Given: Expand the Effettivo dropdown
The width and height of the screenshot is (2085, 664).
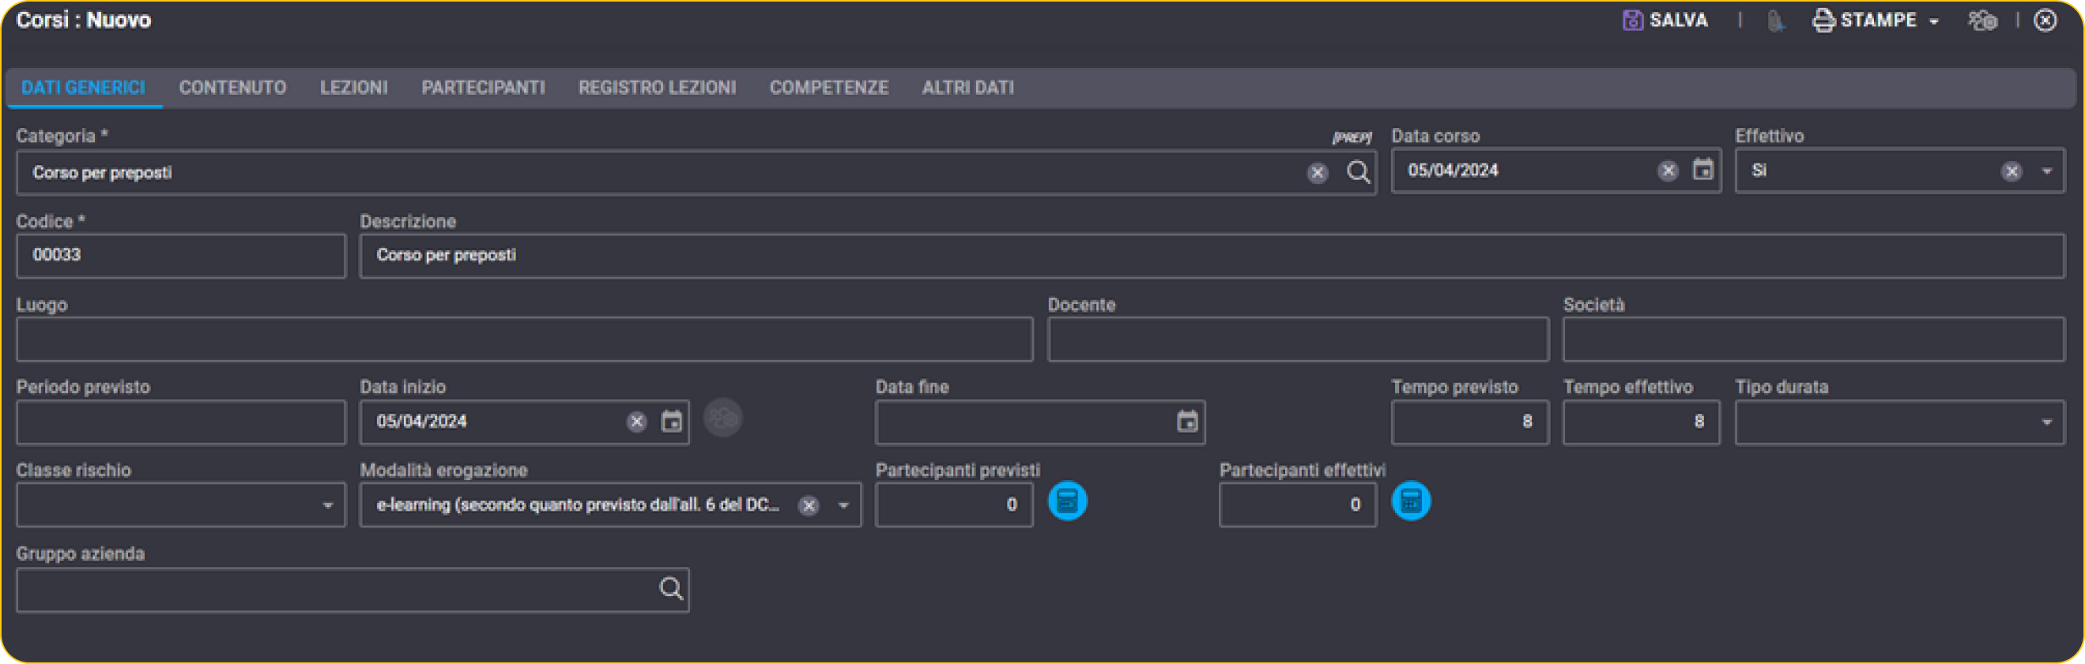Looking at the screenshot, I should tap(2047, 171).
